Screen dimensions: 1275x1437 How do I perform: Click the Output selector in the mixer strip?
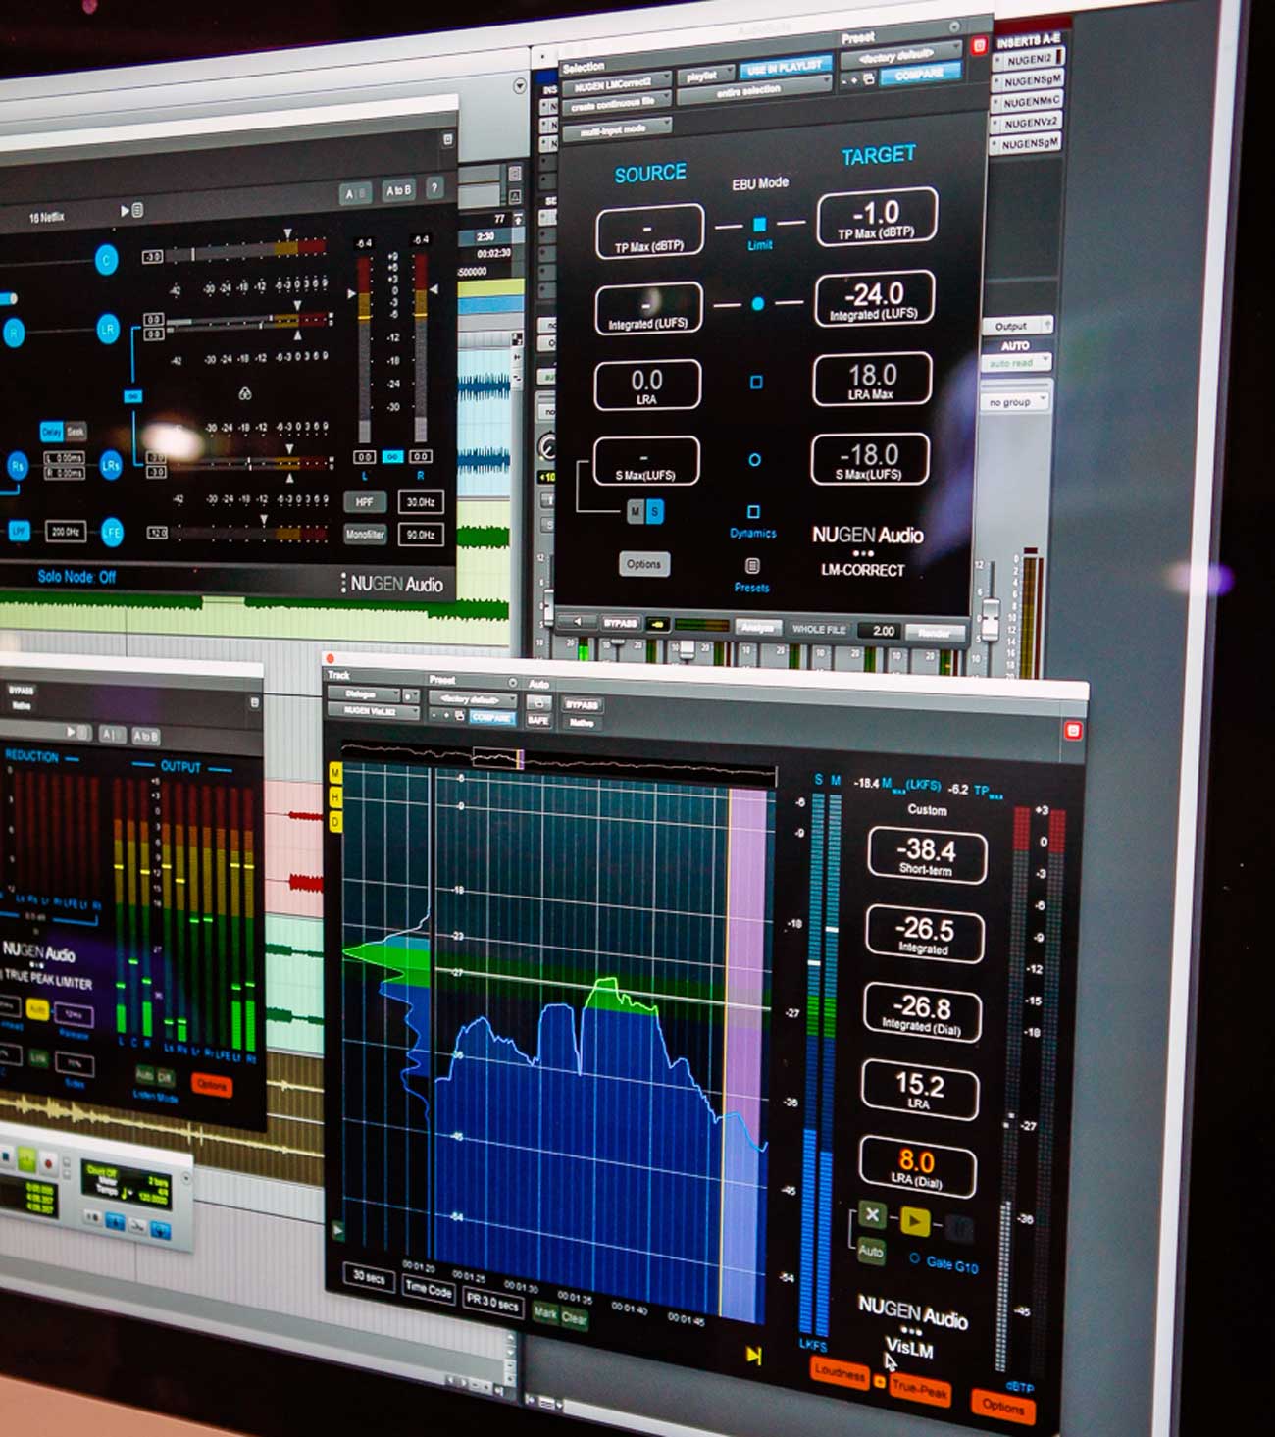click(1018, 326)
